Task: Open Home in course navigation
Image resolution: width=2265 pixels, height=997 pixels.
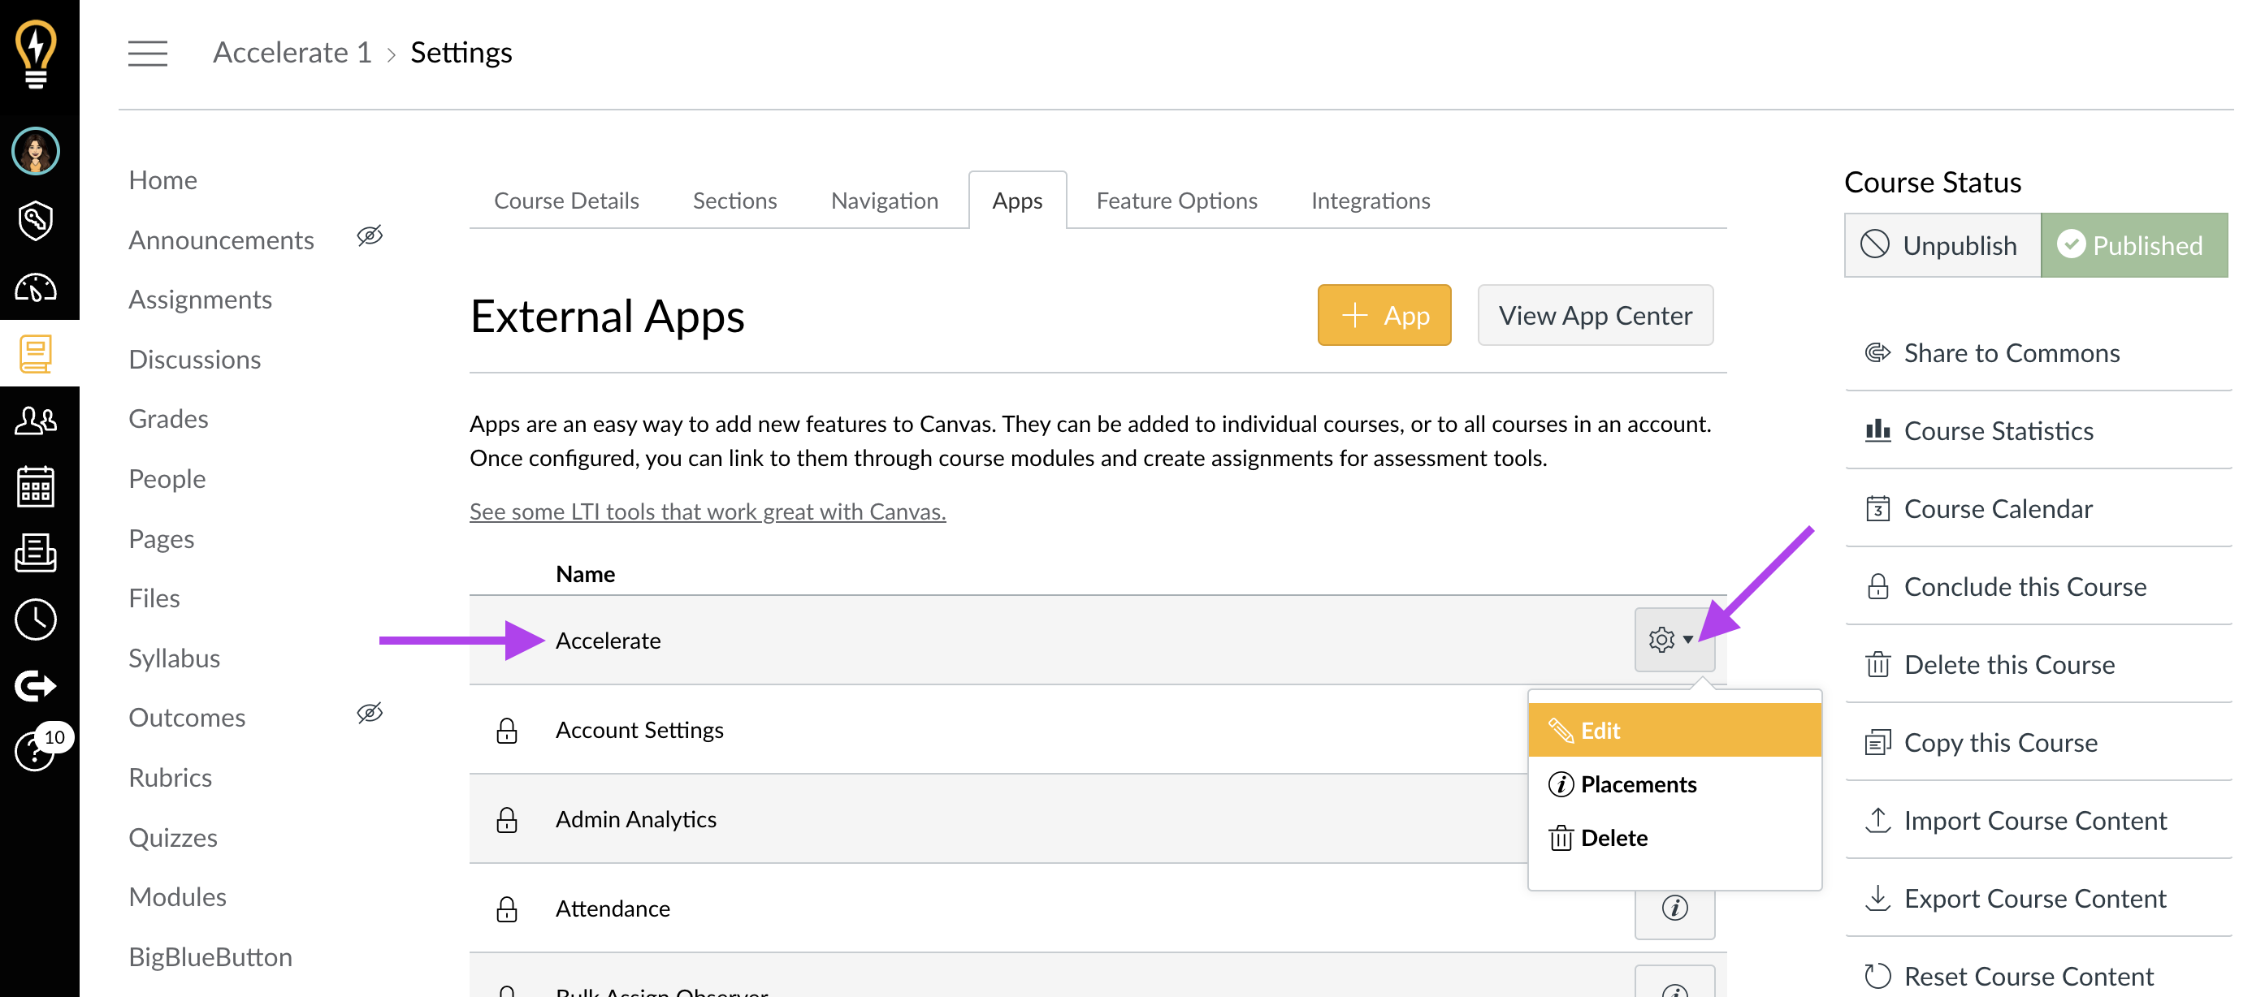Action: (162, 179)
